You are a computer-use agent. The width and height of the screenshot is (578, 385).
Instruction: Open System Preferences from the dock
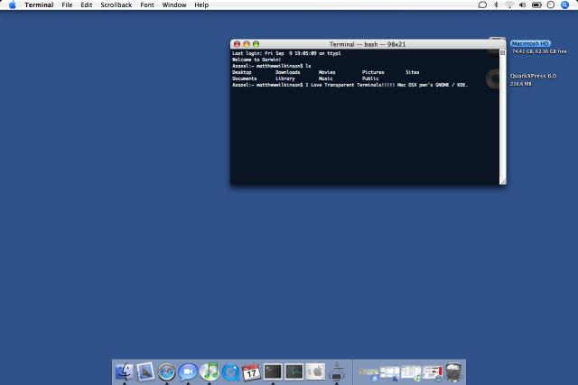coord(315,371)
